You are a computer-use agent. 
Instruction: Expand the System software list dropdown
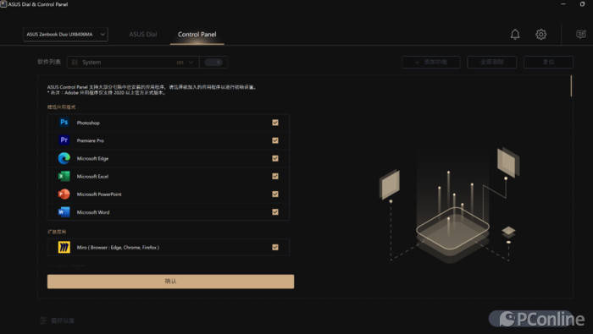[133, 63]
